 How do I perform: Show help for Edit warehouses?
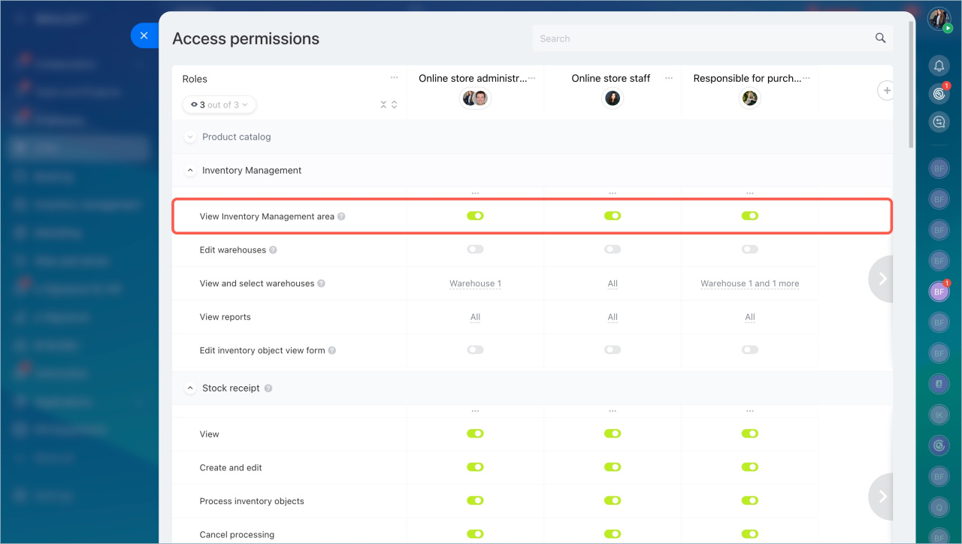[273, 250]
